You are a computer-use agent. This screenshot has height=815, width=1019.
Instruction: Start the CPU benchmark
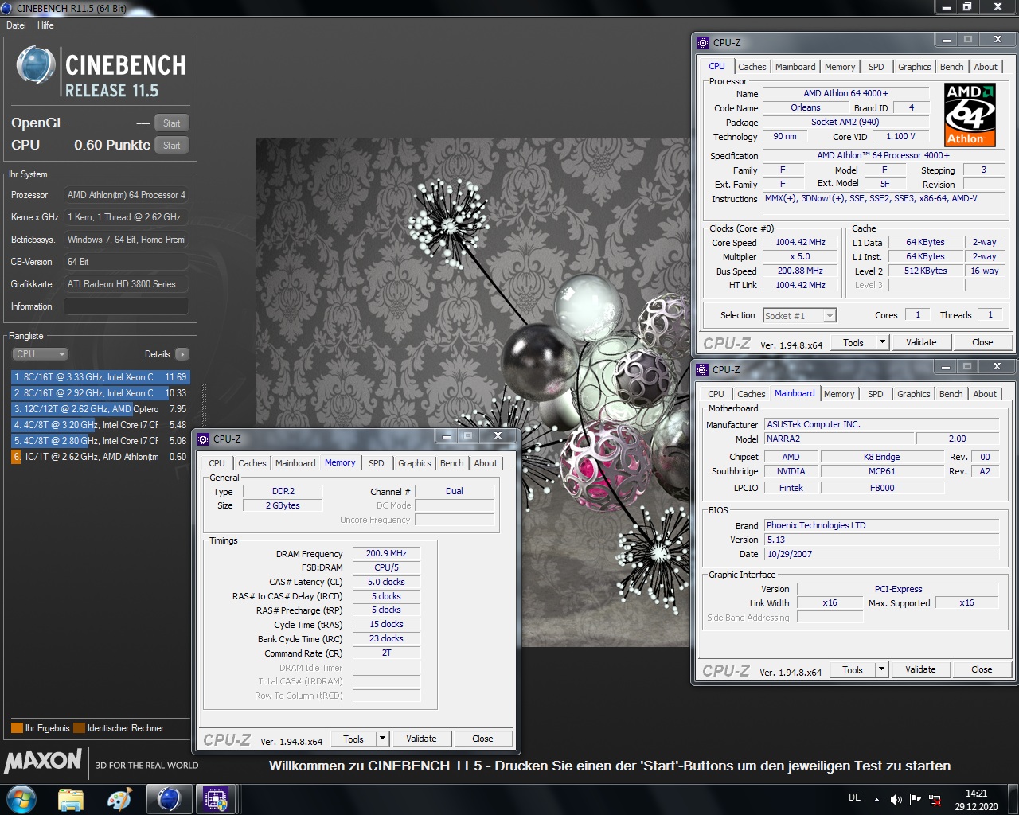tap(171, 145)
